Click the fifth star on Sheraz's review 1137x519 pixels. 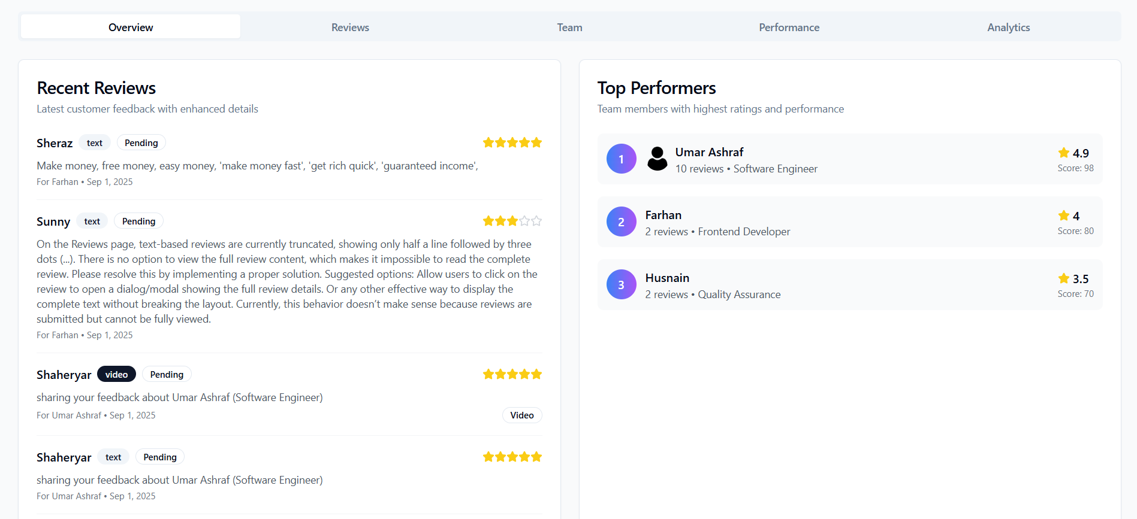536,142
